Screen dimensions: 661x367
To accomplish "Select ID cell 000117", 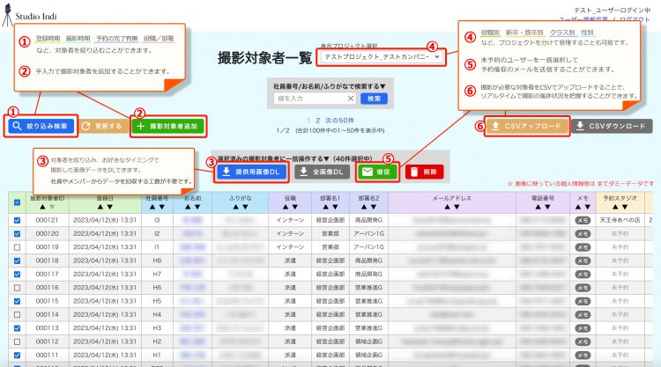I will pos(47,274).
